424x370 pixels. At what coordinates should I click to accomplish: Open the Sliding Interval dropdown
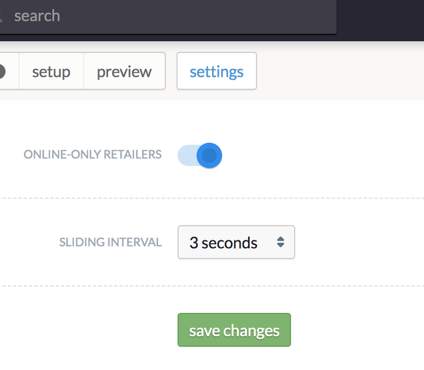click(236, 242)
